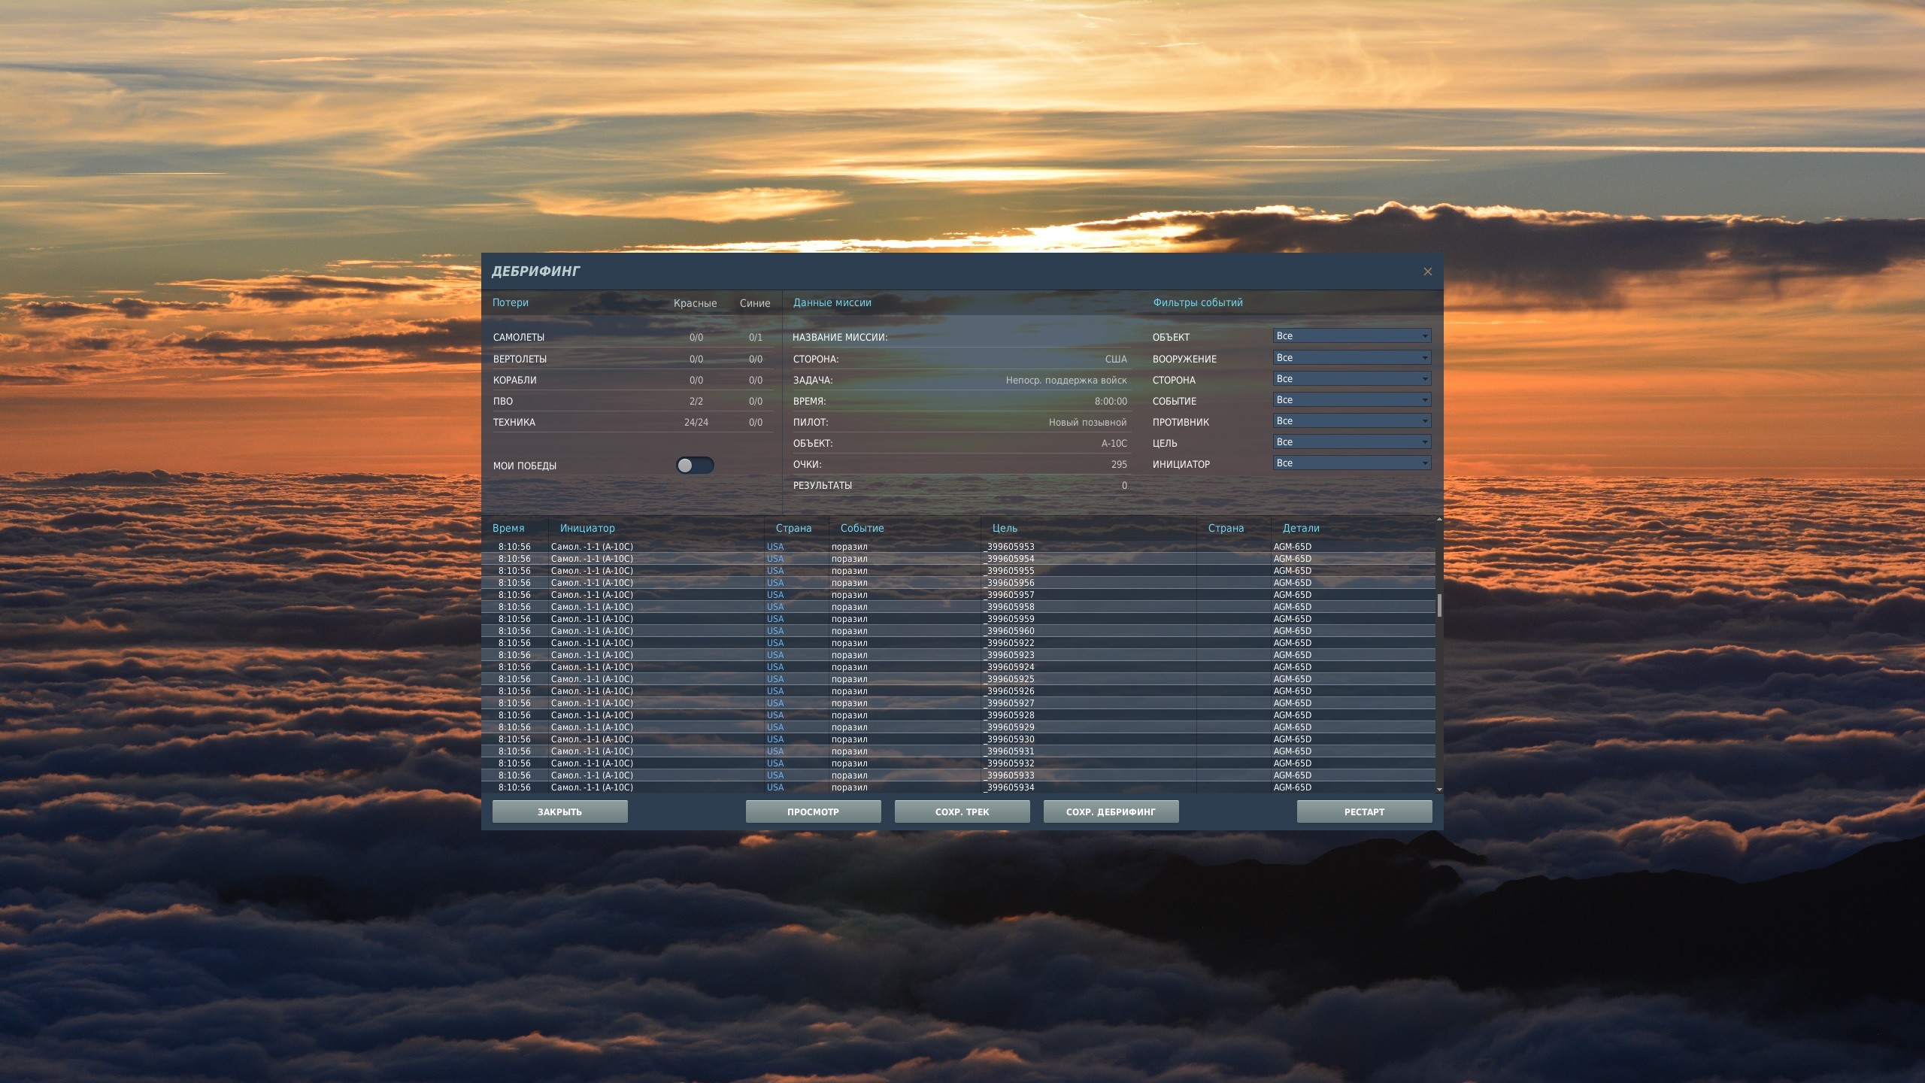The width and height of the screenshot is (1925, 1083).
Task: Select event row with target _399605960
Action: point(958,631)
